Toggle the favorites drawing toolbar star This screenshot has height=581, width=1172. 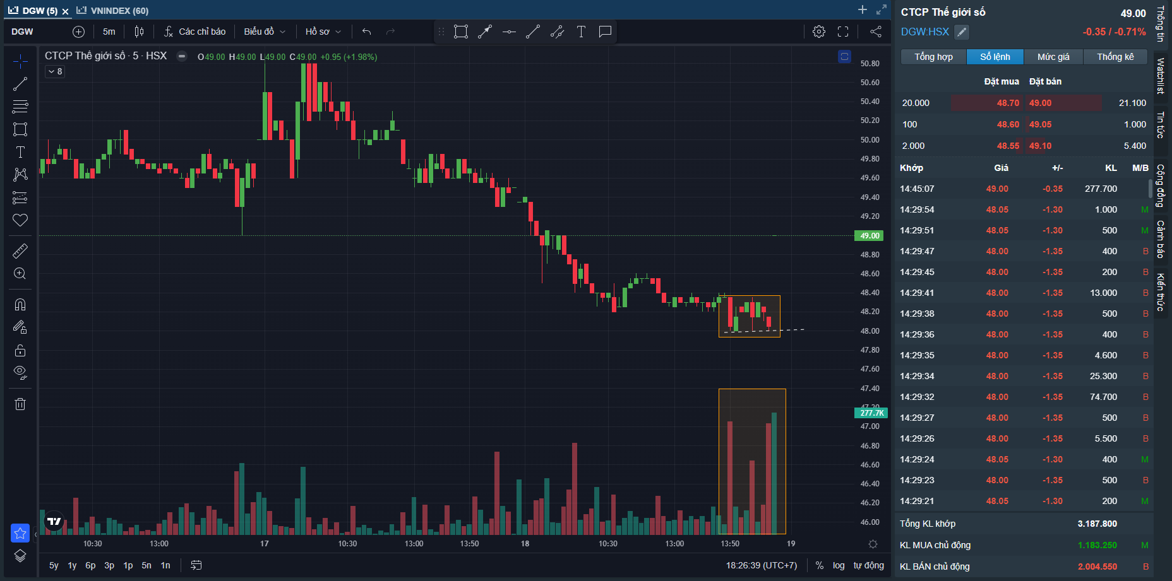20,533
